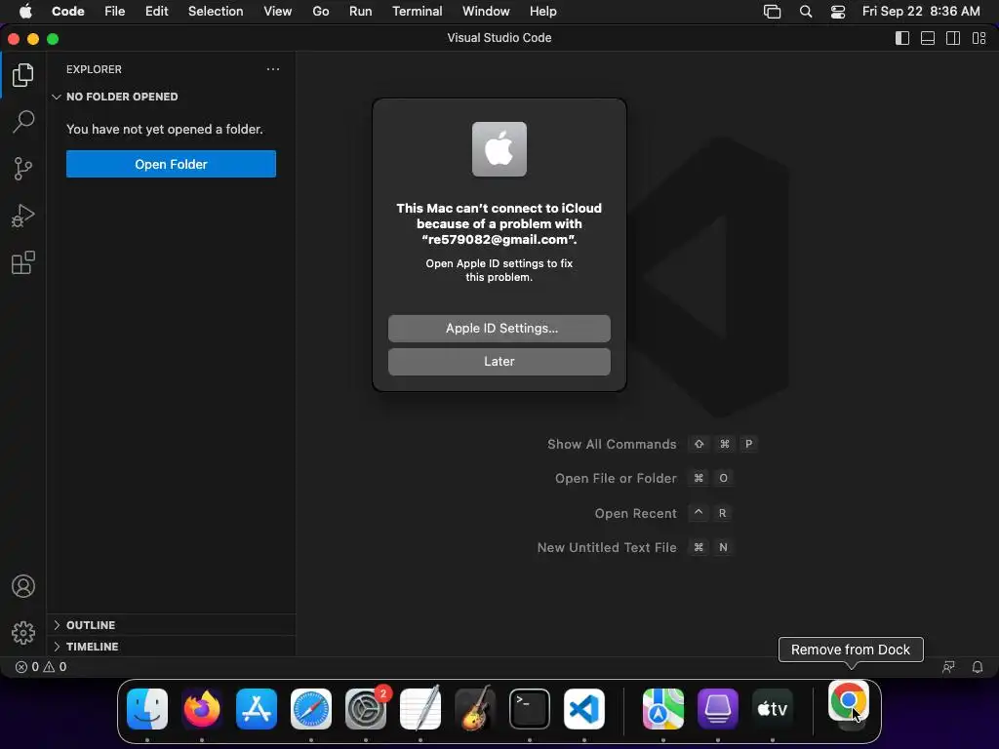Launch Firefox from the Dock
The image size is (999, 749).
(202, 708)
